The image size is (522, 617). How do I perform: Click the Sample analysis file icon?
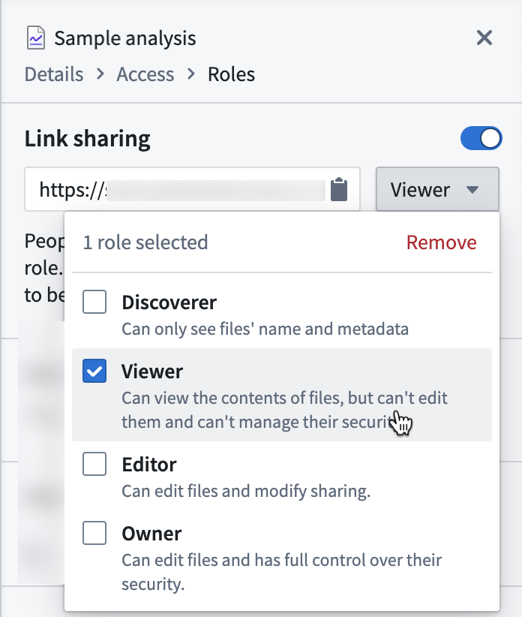[36, 38]
